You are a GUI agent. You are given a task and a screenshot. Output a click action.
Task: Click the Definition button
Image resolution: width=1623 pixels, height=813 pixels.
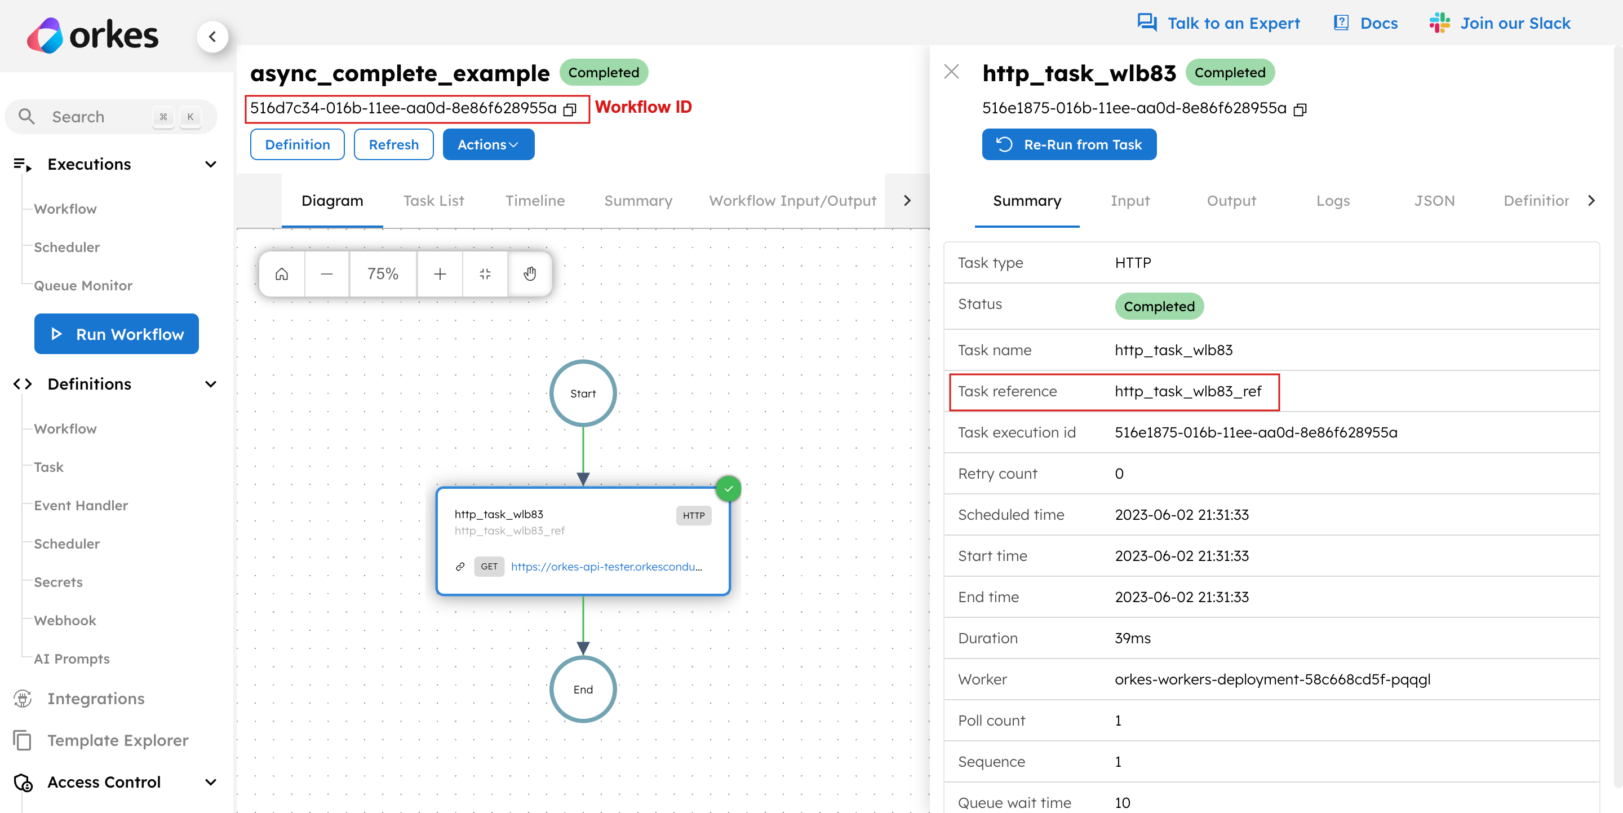(298, 144)
